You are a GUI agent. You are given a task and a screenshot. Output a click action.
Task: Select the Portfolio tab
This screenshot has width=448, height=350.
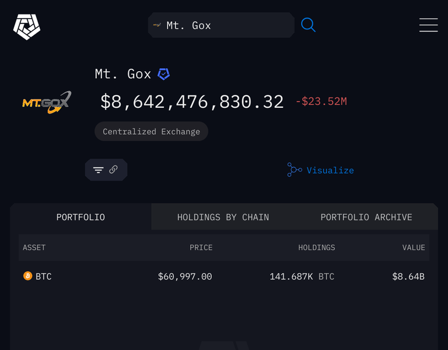click(80, 217)
